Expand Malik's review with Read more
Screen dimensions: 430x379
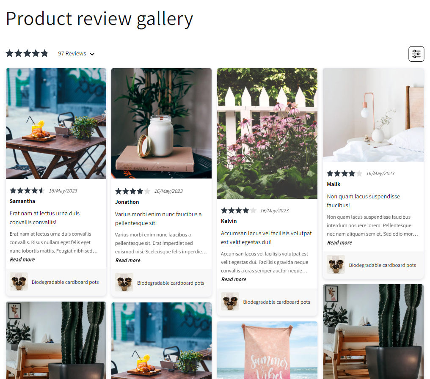[339, 242]
